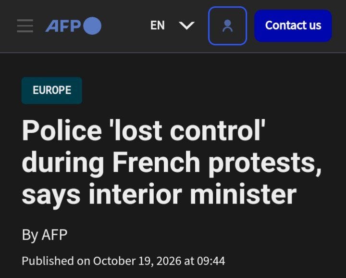
Task: Click the blue circle in the AFP logo
Action: 92,25
